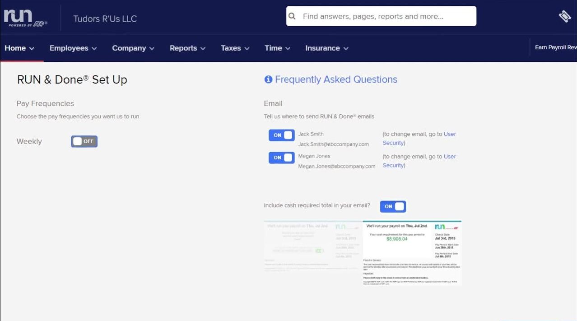Expand the Employees dropdown menu
577x321 pixels.
click(x=73, y=48)
